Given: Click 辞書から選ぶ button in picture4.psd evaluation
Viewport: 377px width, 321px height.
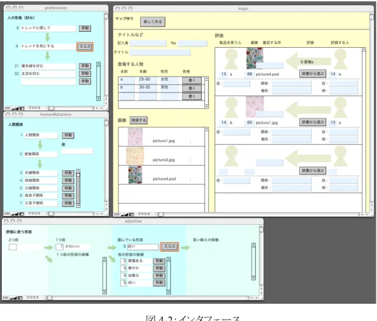Looking at the screenshot, I should [313, 74].
